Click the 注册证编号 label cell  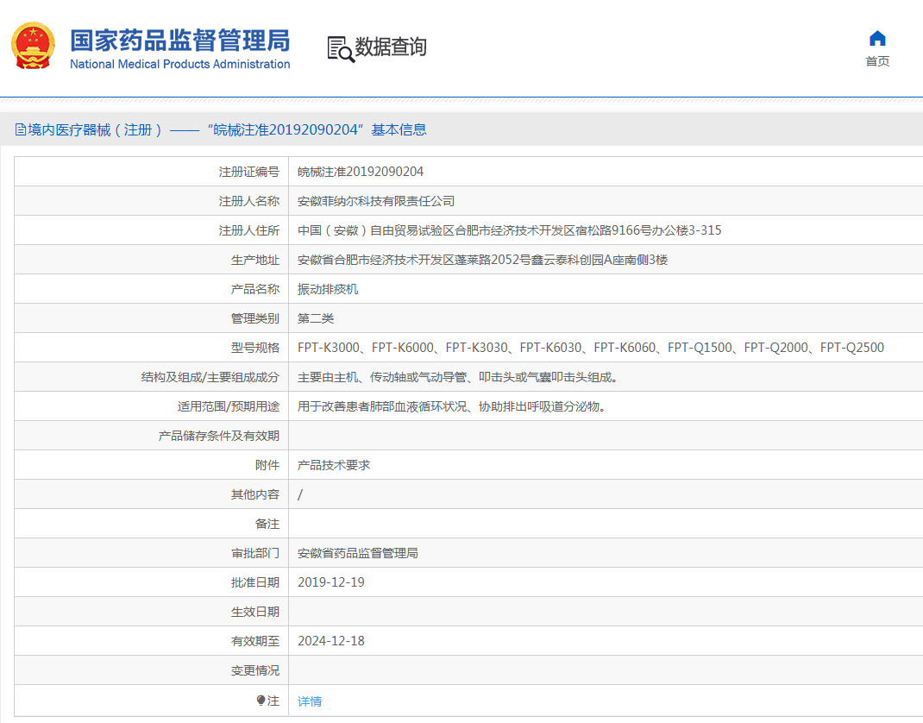151,172
